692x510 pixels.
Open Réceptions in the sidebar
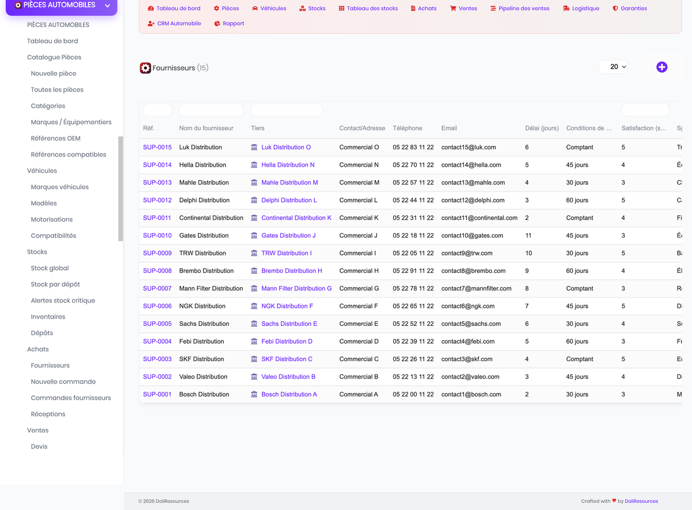click(x=48, y=414)
